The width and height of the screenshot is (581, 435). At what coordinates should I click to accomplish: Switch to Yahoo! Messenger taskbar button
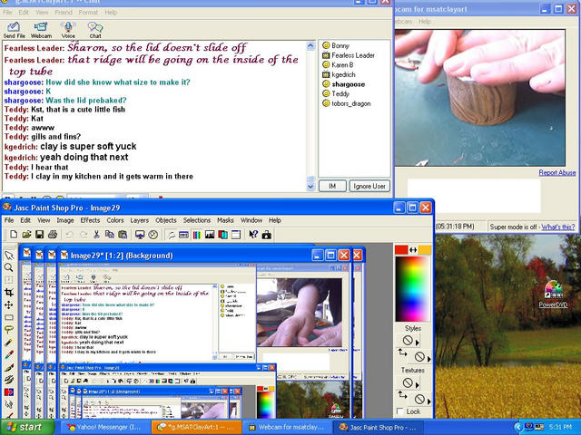[x=104, y=427]
